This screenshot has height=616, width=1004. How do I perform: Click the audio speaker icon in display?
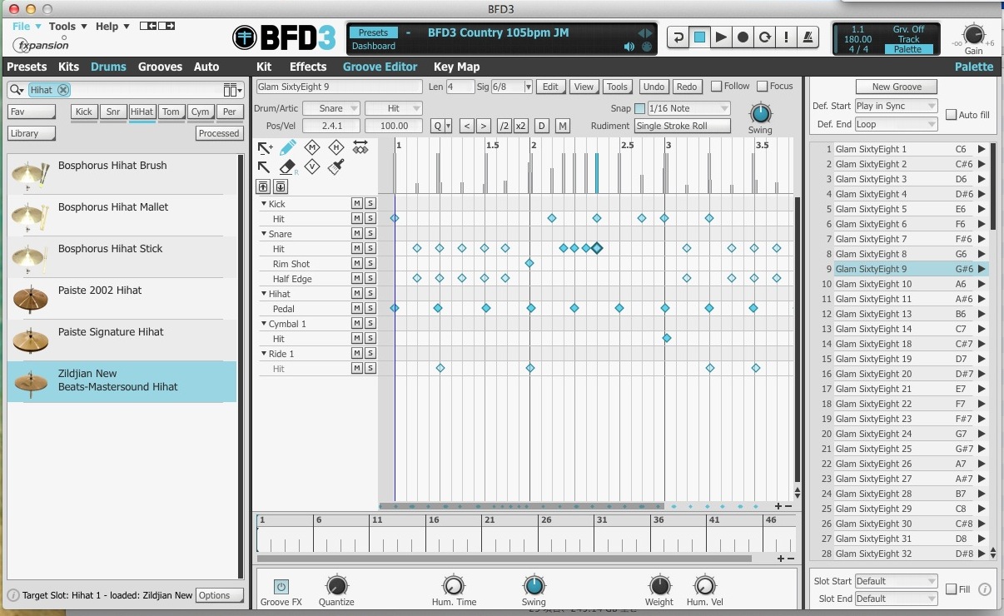pyautogui.click(x=629, y=47)
